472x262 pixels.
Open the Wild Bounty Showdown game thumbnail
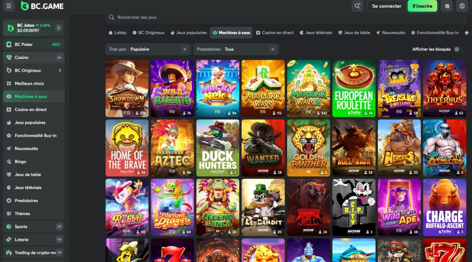(127, 89)
